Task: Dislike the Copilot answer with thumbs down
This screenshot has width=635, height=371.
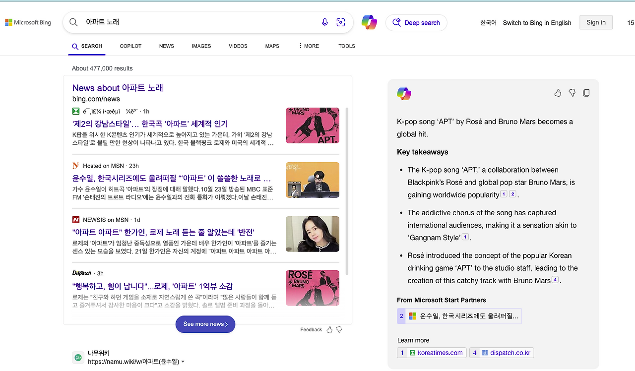Action: click(x=572, y=93)
